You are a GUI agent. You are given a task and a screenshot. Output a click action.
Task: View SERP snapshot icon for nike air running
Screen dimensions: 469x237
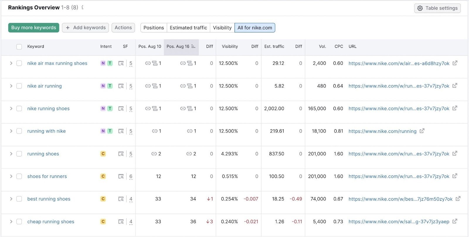click(x=121, y=86)
